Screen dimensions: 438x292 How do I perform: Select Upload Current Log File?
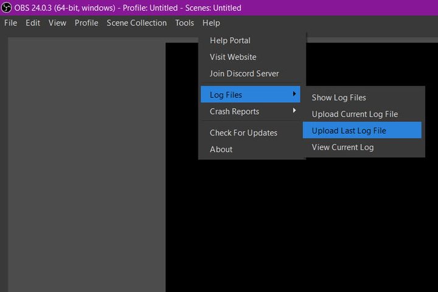(x=355, y=114)
